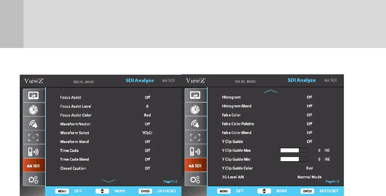This screenshot has height=196, width=386.
Task: Toggle Focus Assist Off setting
Action: pyautogui.click(x=147, y=97)
